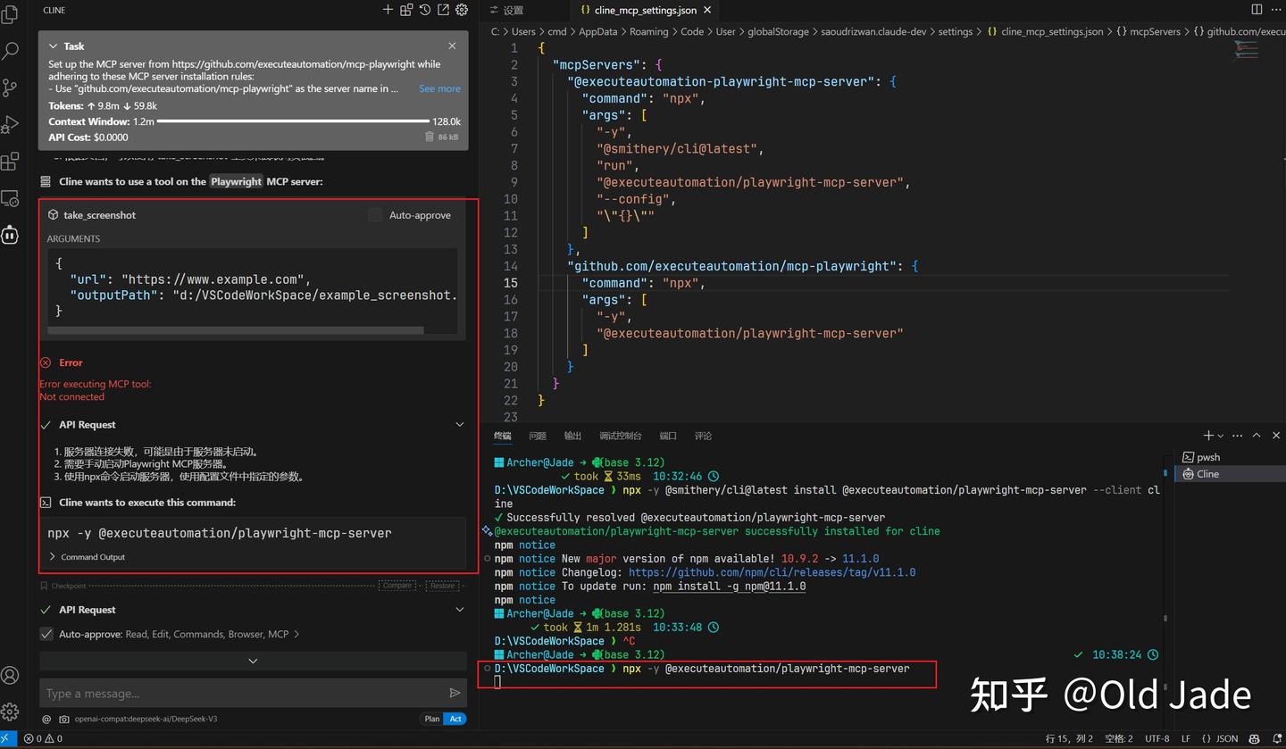Screen dimensions: 1286x749
Task: Open Cline settings gear icon
Action: pos(462,10)
